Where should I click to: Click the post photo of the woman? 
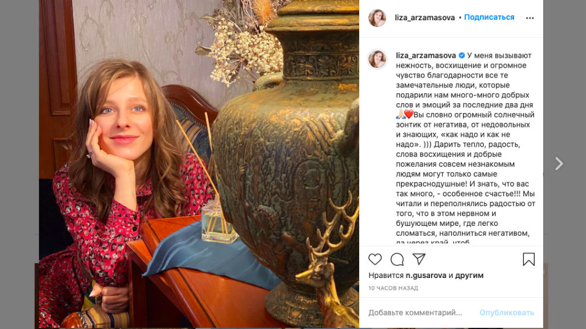coord(199,164)
